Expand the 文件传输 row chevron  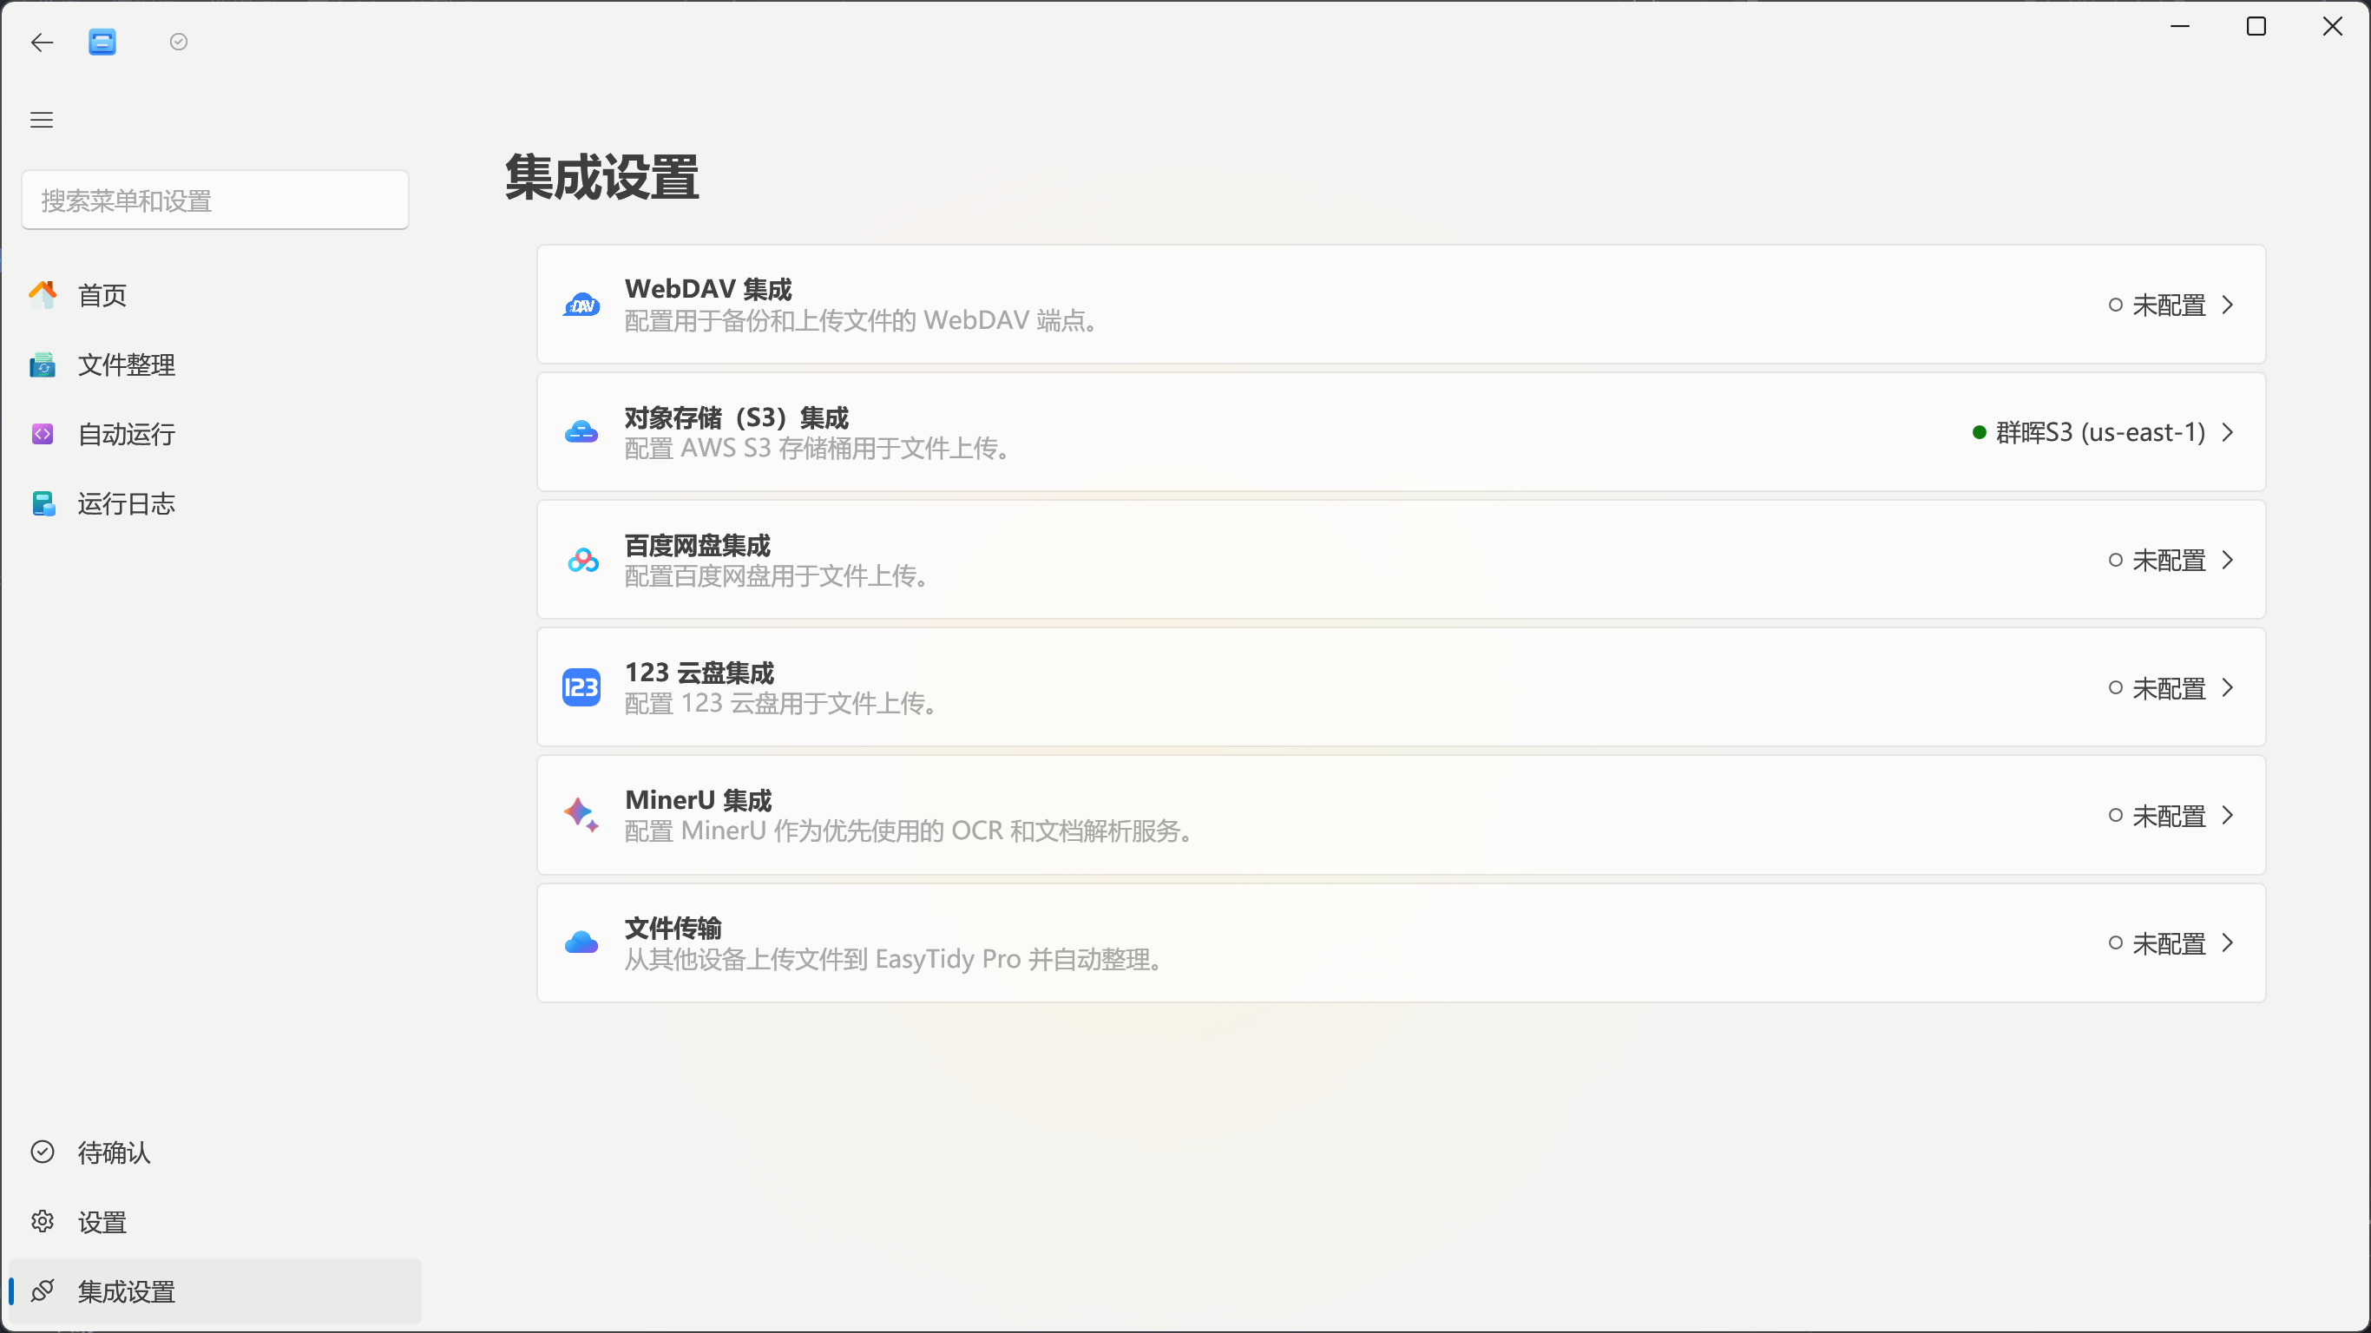coord(2229,942)
